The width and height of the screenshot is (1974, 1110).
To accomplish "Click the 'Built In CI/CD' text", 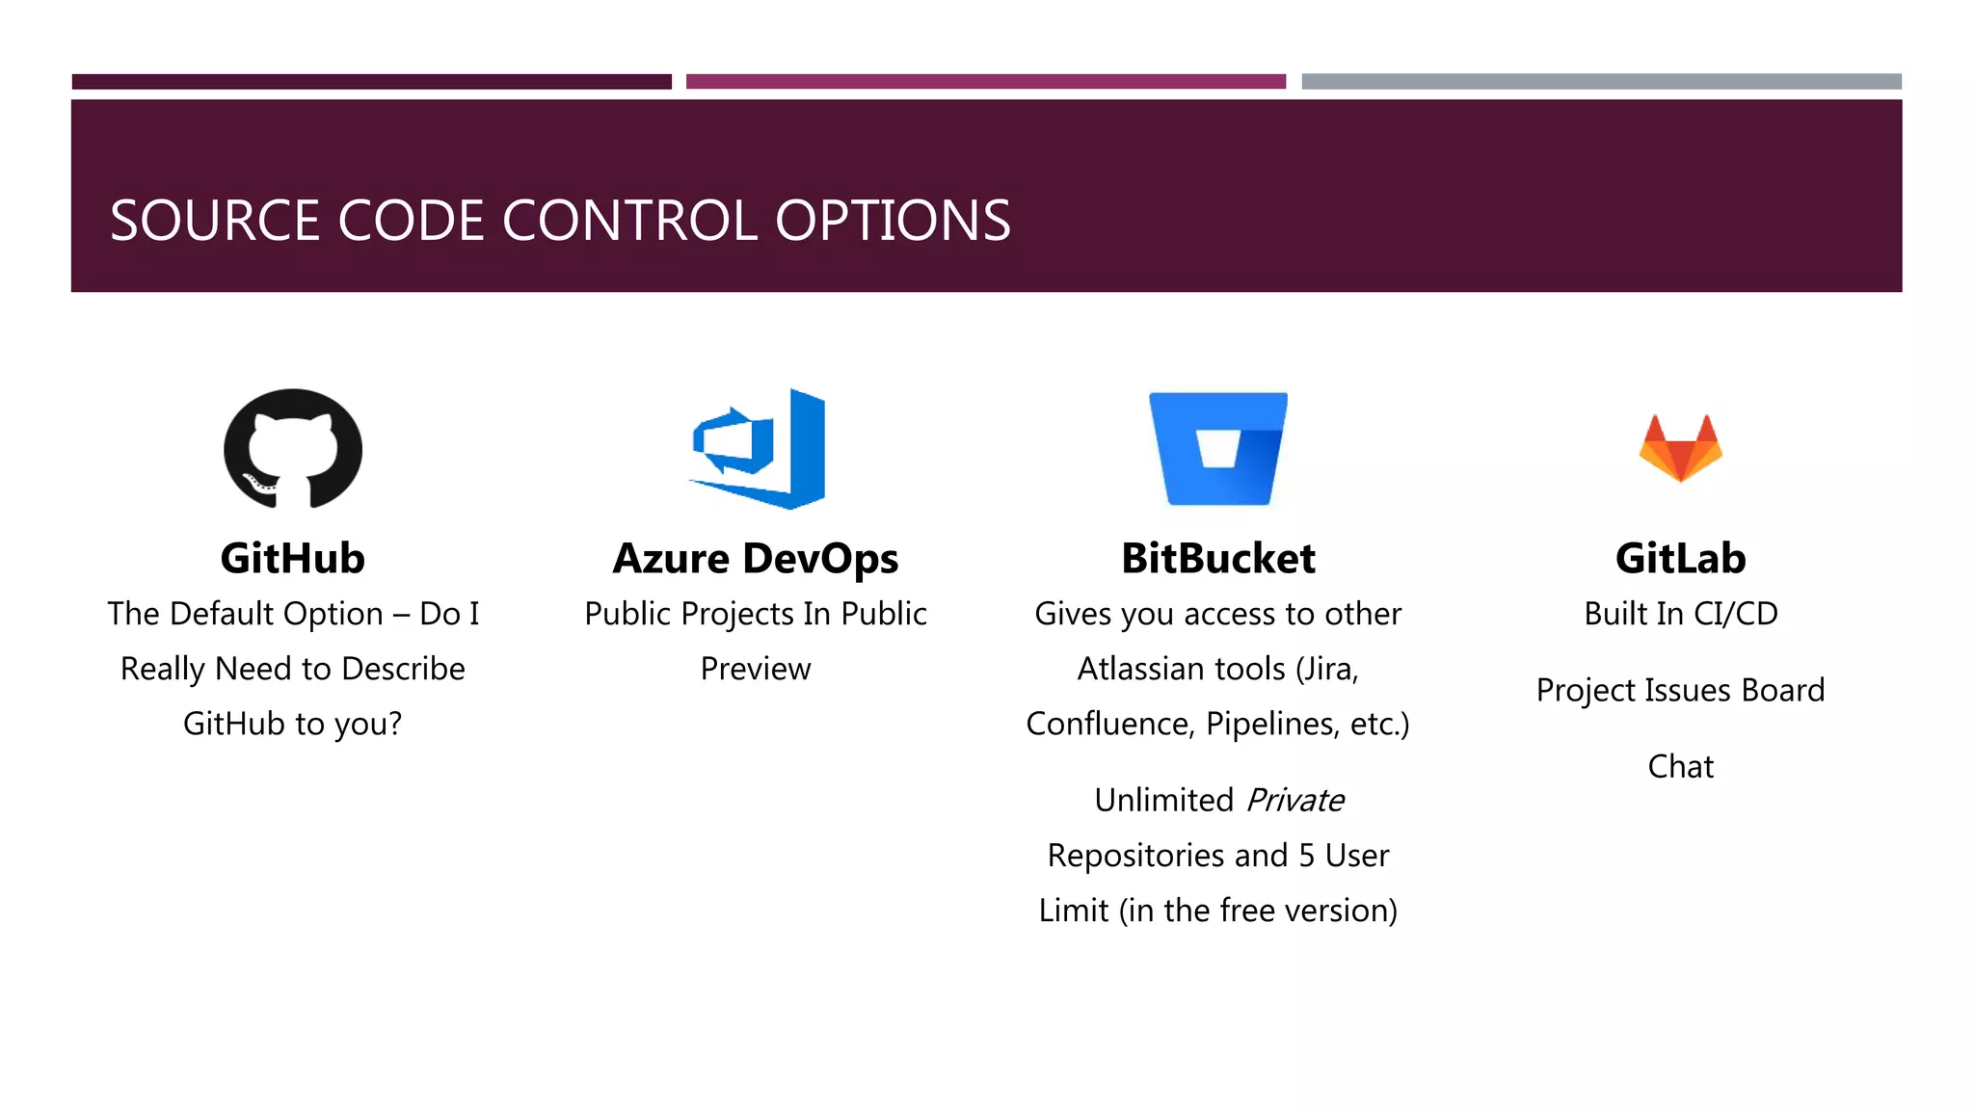I will pyautogui.click(x=1681, y=614).
